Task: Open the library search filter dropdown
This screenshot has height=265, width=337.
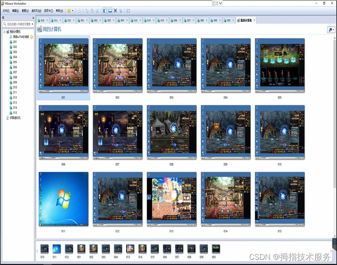Action: [32, 24]
